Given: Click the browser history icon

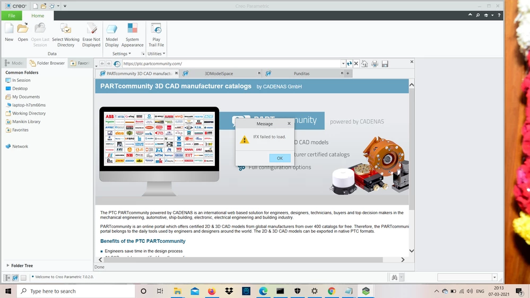Looking at the screenshot, I should 117,64.
